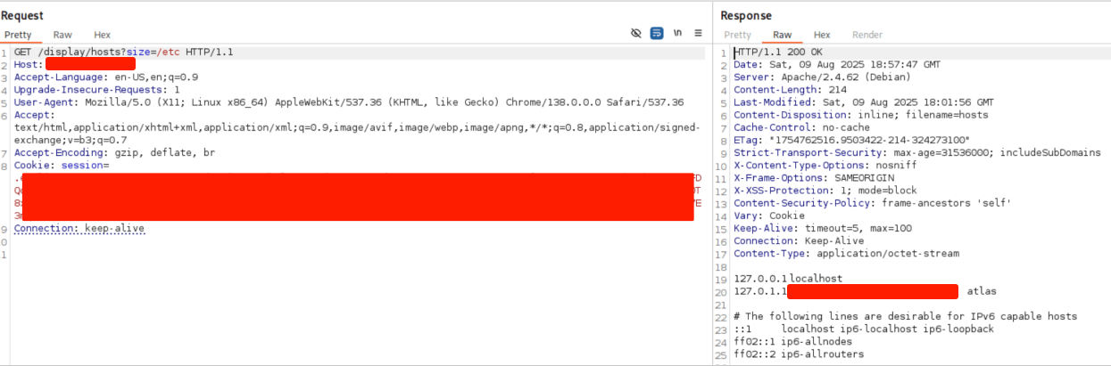Toggle the \n non-printable characters button

[678, 33]
